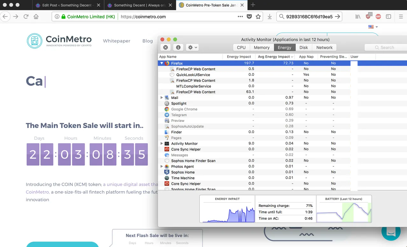The width and height of the screenshot is (407, 247).
Task: Submit search with the go arrow
Action: point(337,17)
